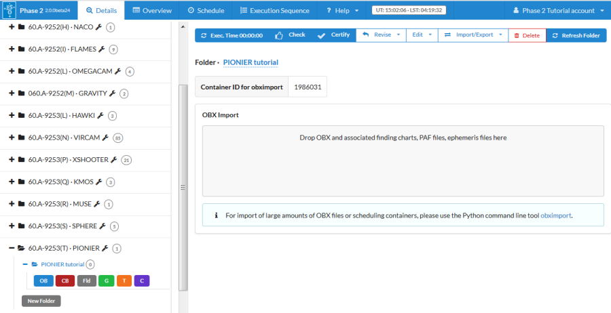Switch to the Execution Sequence tab
The height and width of the screenshot is (313, 611).
pyautogui.click(x=274, y=10)
